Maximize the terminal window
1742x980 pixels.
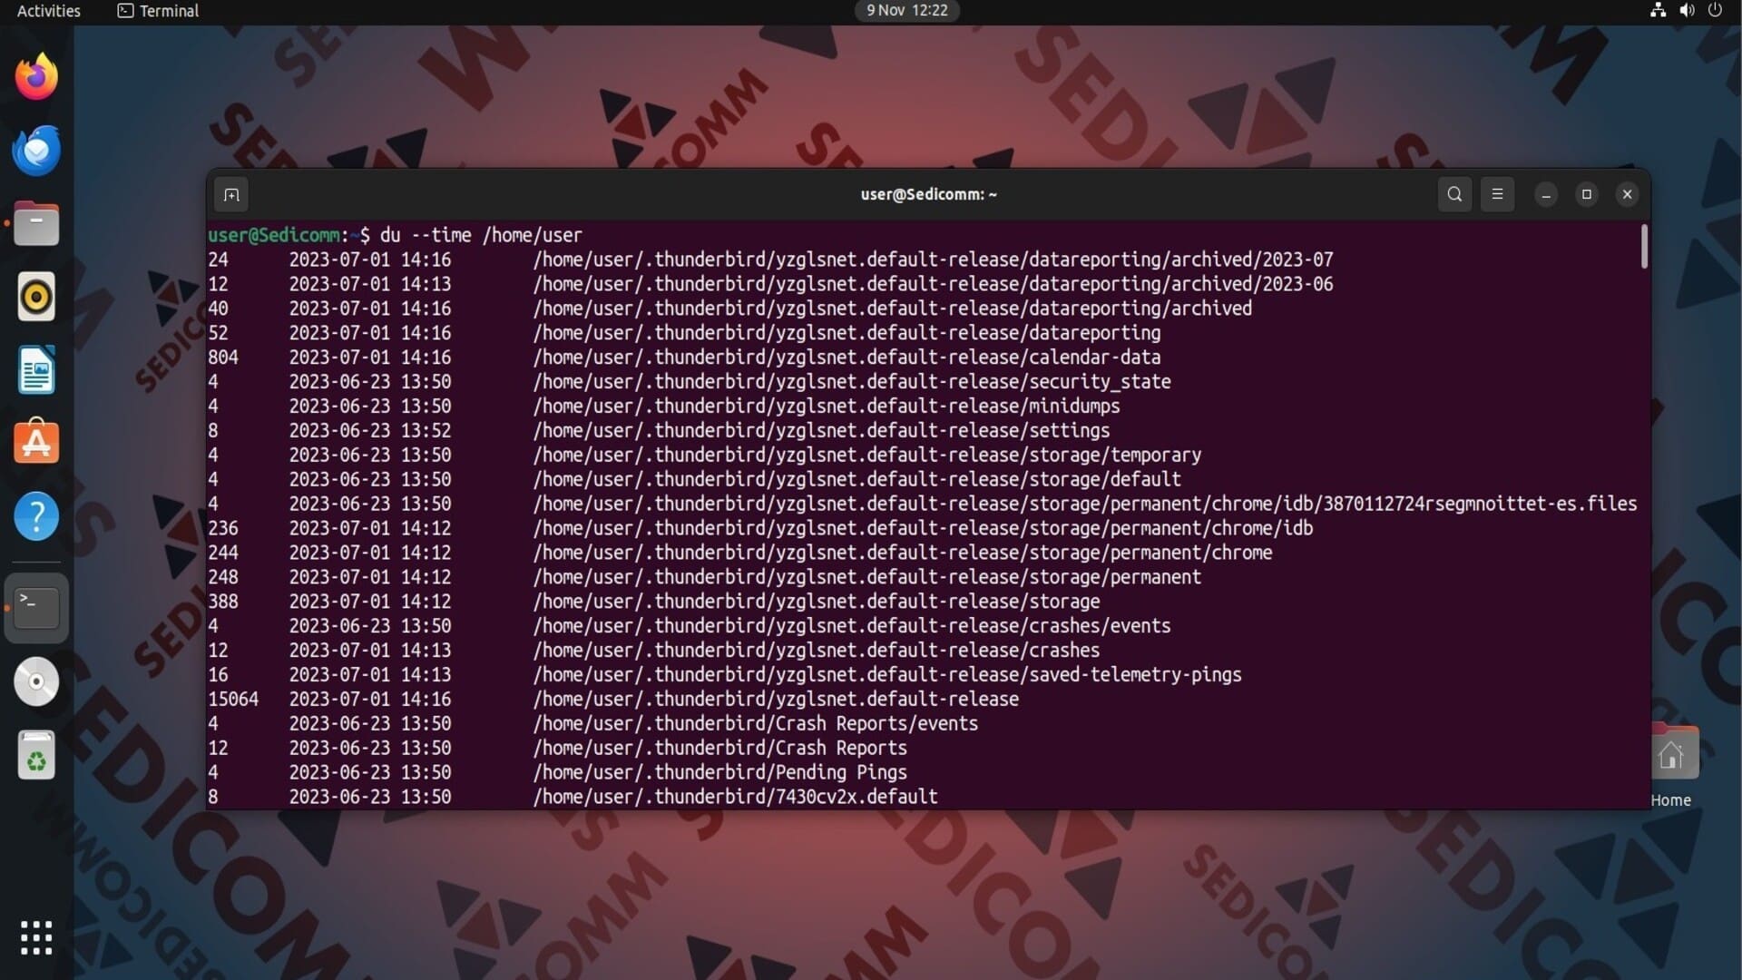click(1587, 194)
